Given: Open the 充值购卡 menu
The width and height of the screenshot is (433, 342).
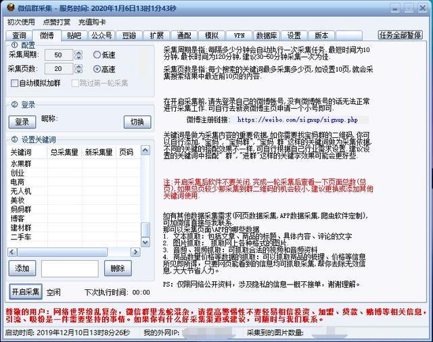Looking at the screenshot, I should pyautogui.click(x=92, y=22).
